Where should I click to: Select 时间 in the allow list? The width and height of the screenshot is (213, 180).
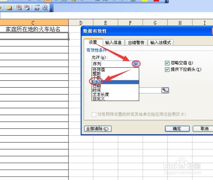(x=115, y=90)
